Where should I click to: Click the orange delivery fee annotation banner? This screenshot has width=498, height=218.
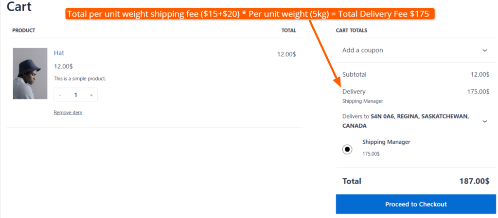pos(248,14)
